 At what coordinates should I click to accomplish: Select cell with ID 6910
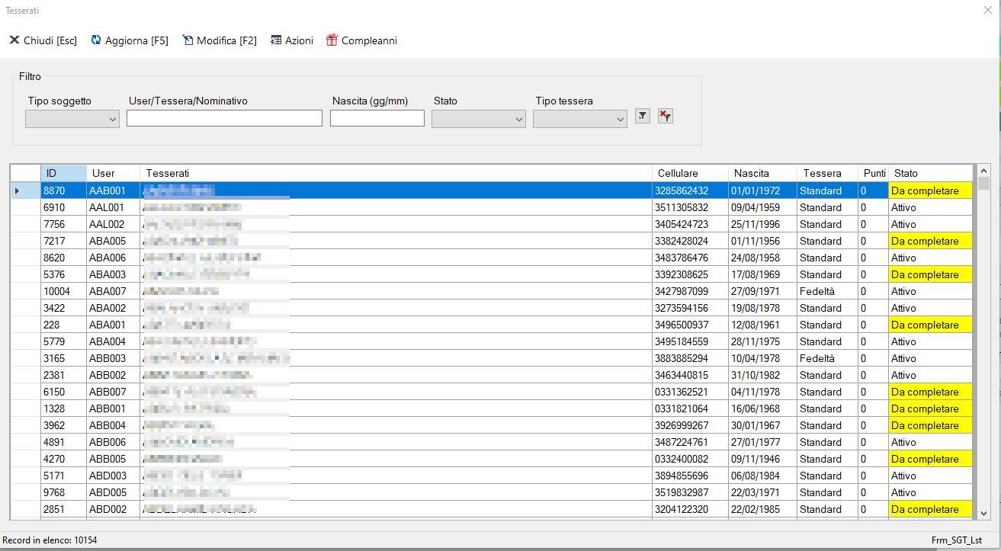64,207
